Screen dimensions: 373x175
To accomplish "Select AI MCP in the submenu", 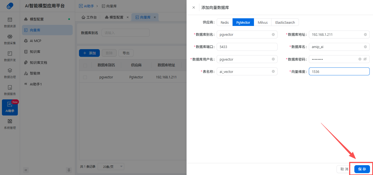I will 47,41.
